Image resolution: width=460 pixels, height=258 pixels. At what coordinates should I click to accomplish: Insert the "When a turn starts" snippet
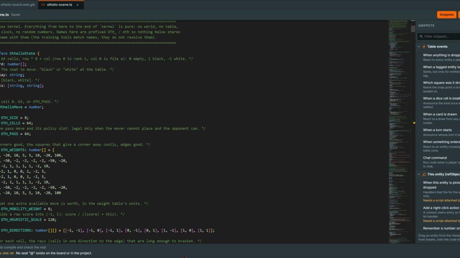pos(441,132)
